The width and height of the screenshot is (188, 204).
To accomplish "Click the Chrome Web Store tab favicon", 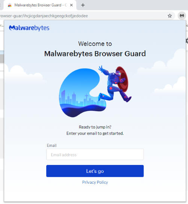I will coord(10,5).
